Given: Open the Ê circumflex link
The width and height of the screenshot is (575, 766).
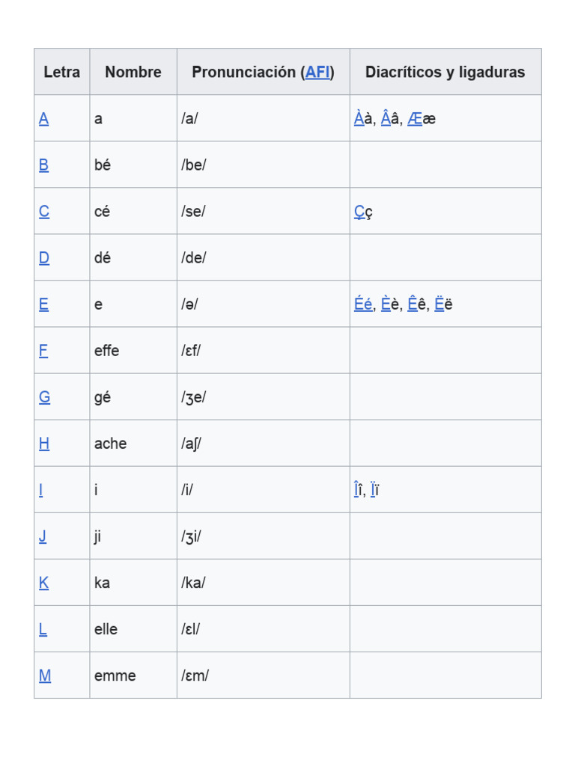Looking at the screenshot, I should 413,304.
